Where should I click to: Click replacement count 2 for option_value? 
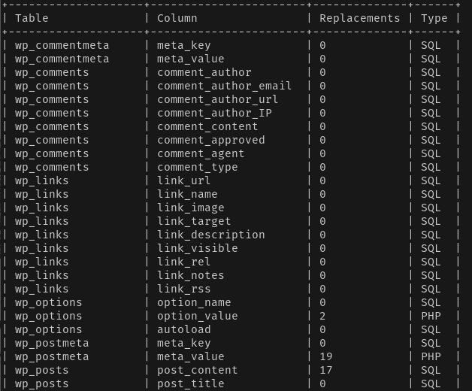[322, 316]
